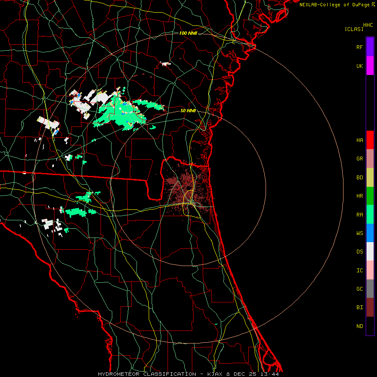Click the 100 NMI range ring label
Viewport: 377px width, 377px height.
(188, 33)
